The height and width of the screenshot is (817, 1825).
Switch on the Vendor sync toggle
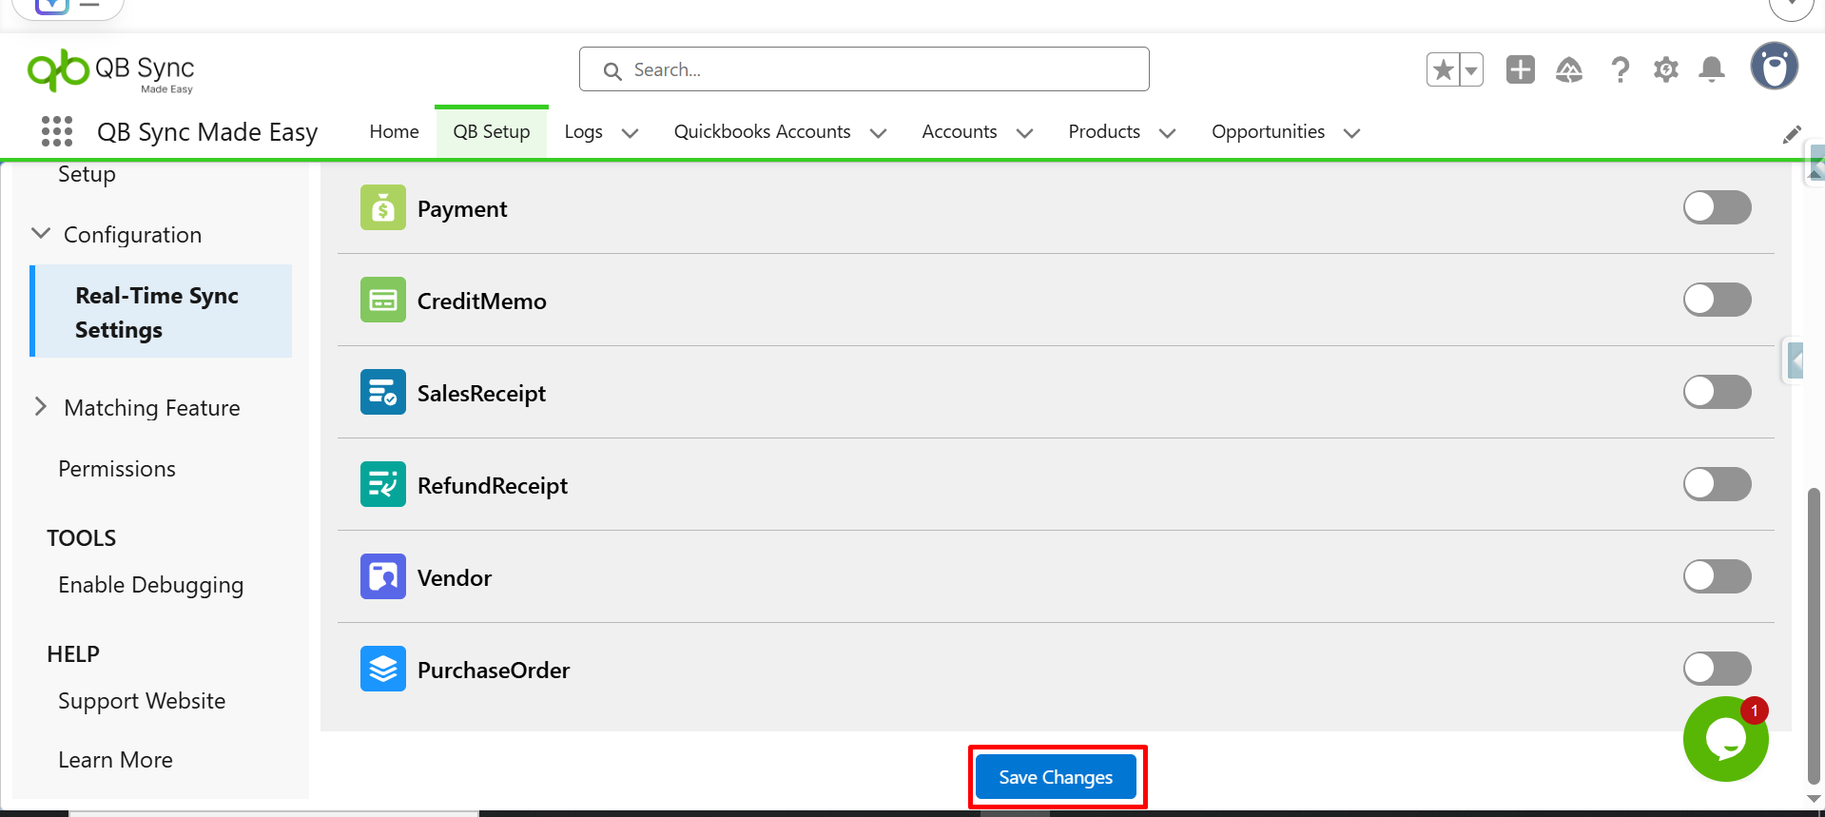coord(1717,576)
